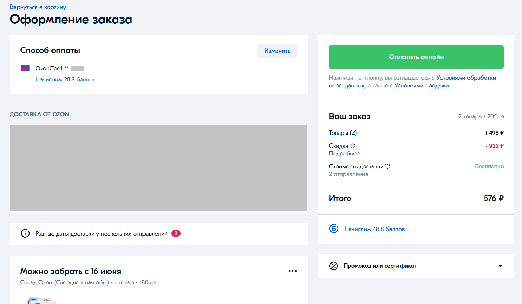Click the info icon beside different delivery dates notice
Screen dimensions: 522x304
coord(25,234)
